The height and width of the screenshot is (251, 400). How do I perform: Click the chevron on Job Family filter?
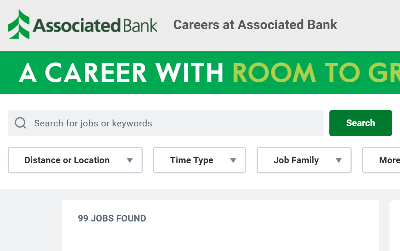[x=338, y=160]
